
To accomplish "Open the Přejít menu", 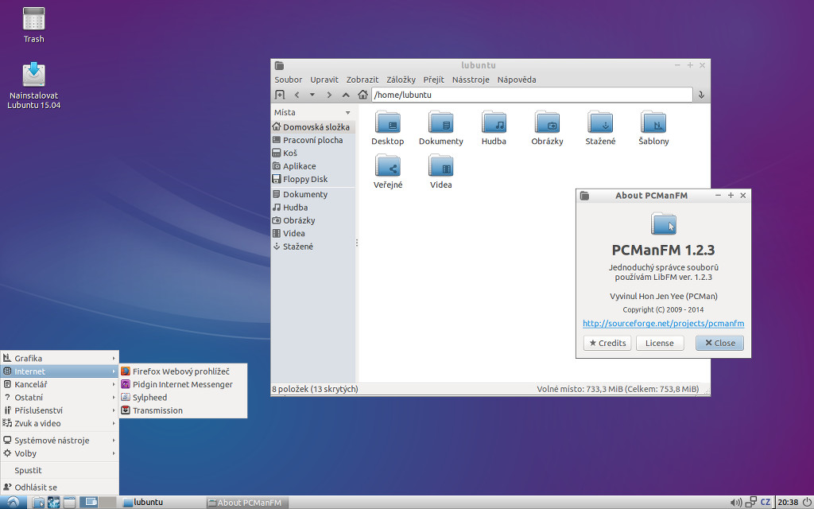I will tap(433, 80).
